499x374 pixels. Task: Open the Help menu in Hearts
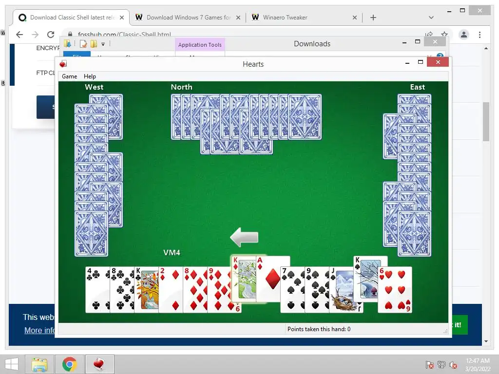[x=90, y=76]
